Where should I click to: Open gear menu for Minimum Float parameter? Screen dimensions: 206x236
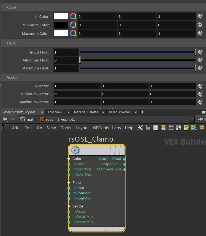point(200,60)
